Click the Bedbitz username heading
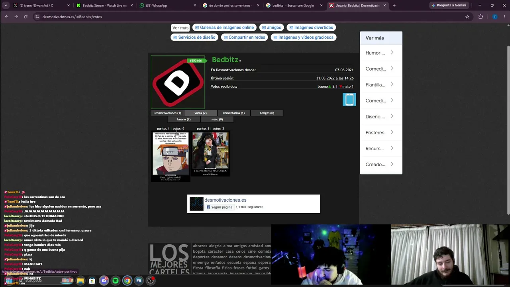510x287 pixels. (x=225, y=59)
